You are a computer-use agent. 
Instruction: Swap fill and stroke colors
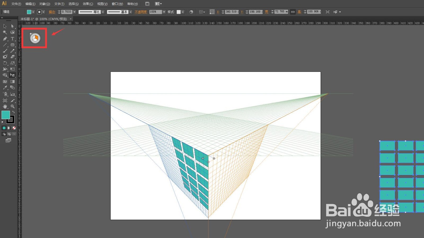14,112
